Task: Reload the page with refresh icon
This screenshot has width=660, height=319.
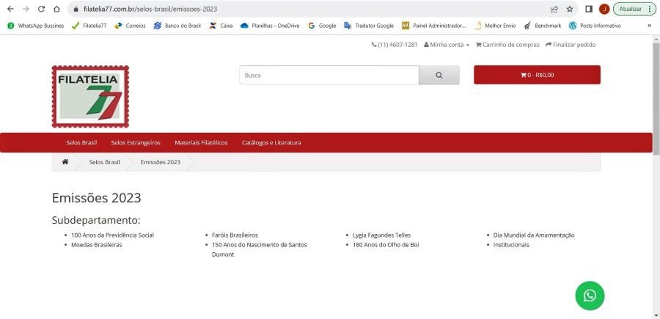Action: click(41, 9)
